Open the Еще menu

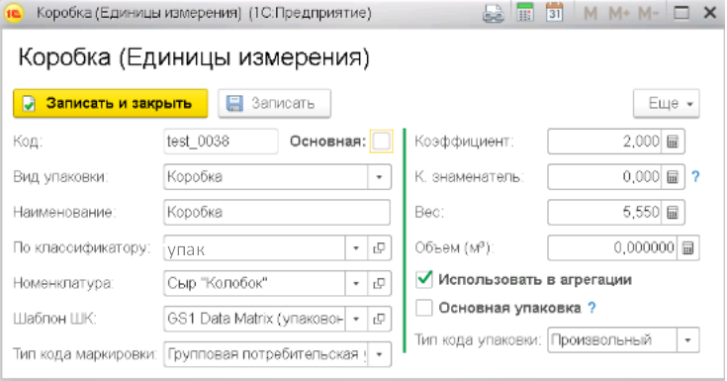[x=667, y=103]
